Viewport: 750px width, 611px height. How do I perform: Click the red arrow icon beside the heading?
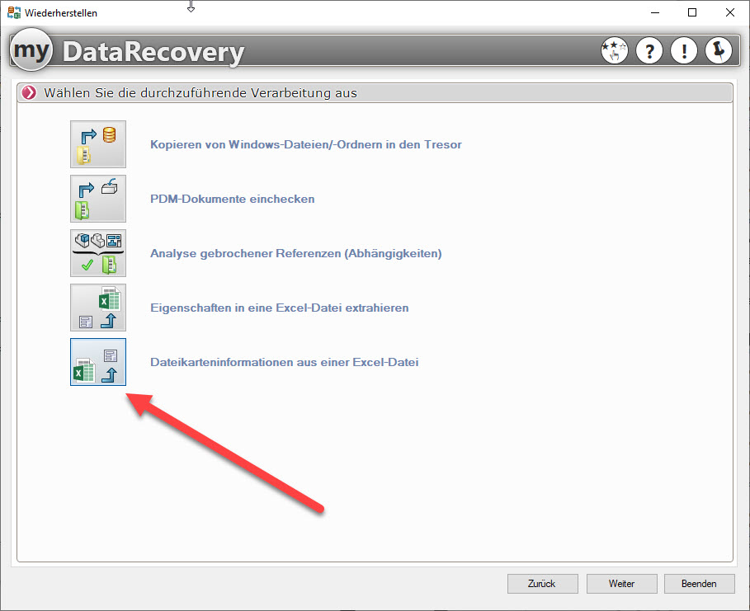coord(29,92)
